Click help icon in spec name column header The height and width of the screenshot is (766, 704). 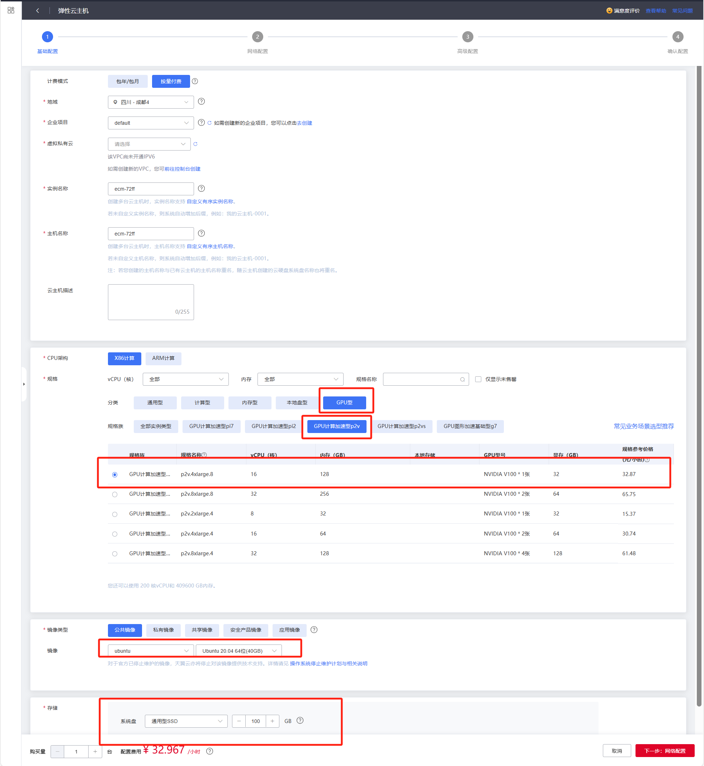204,455
